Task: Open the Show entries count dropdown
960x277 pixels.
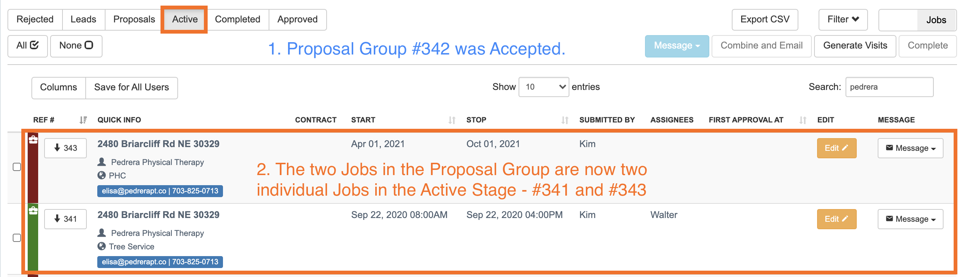Action: 544,87
